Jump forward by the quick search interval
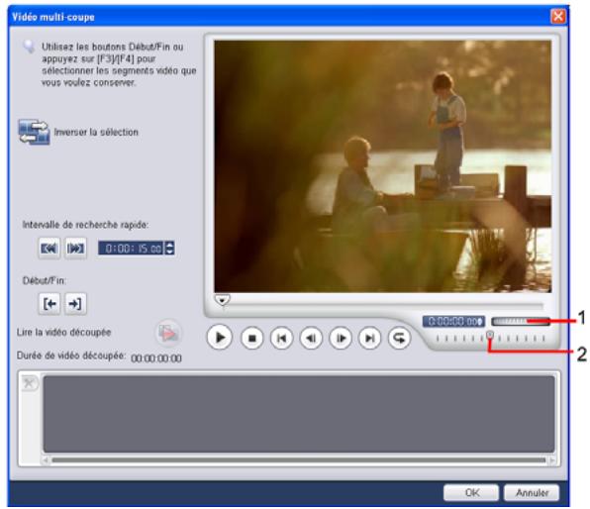The width and height of the screenshot is (590, 509). click(x=75, y=249)
